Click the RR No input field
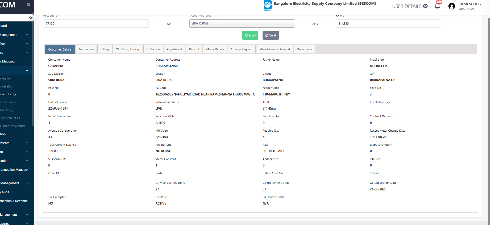490x225 pixels. tap(388, 23)
